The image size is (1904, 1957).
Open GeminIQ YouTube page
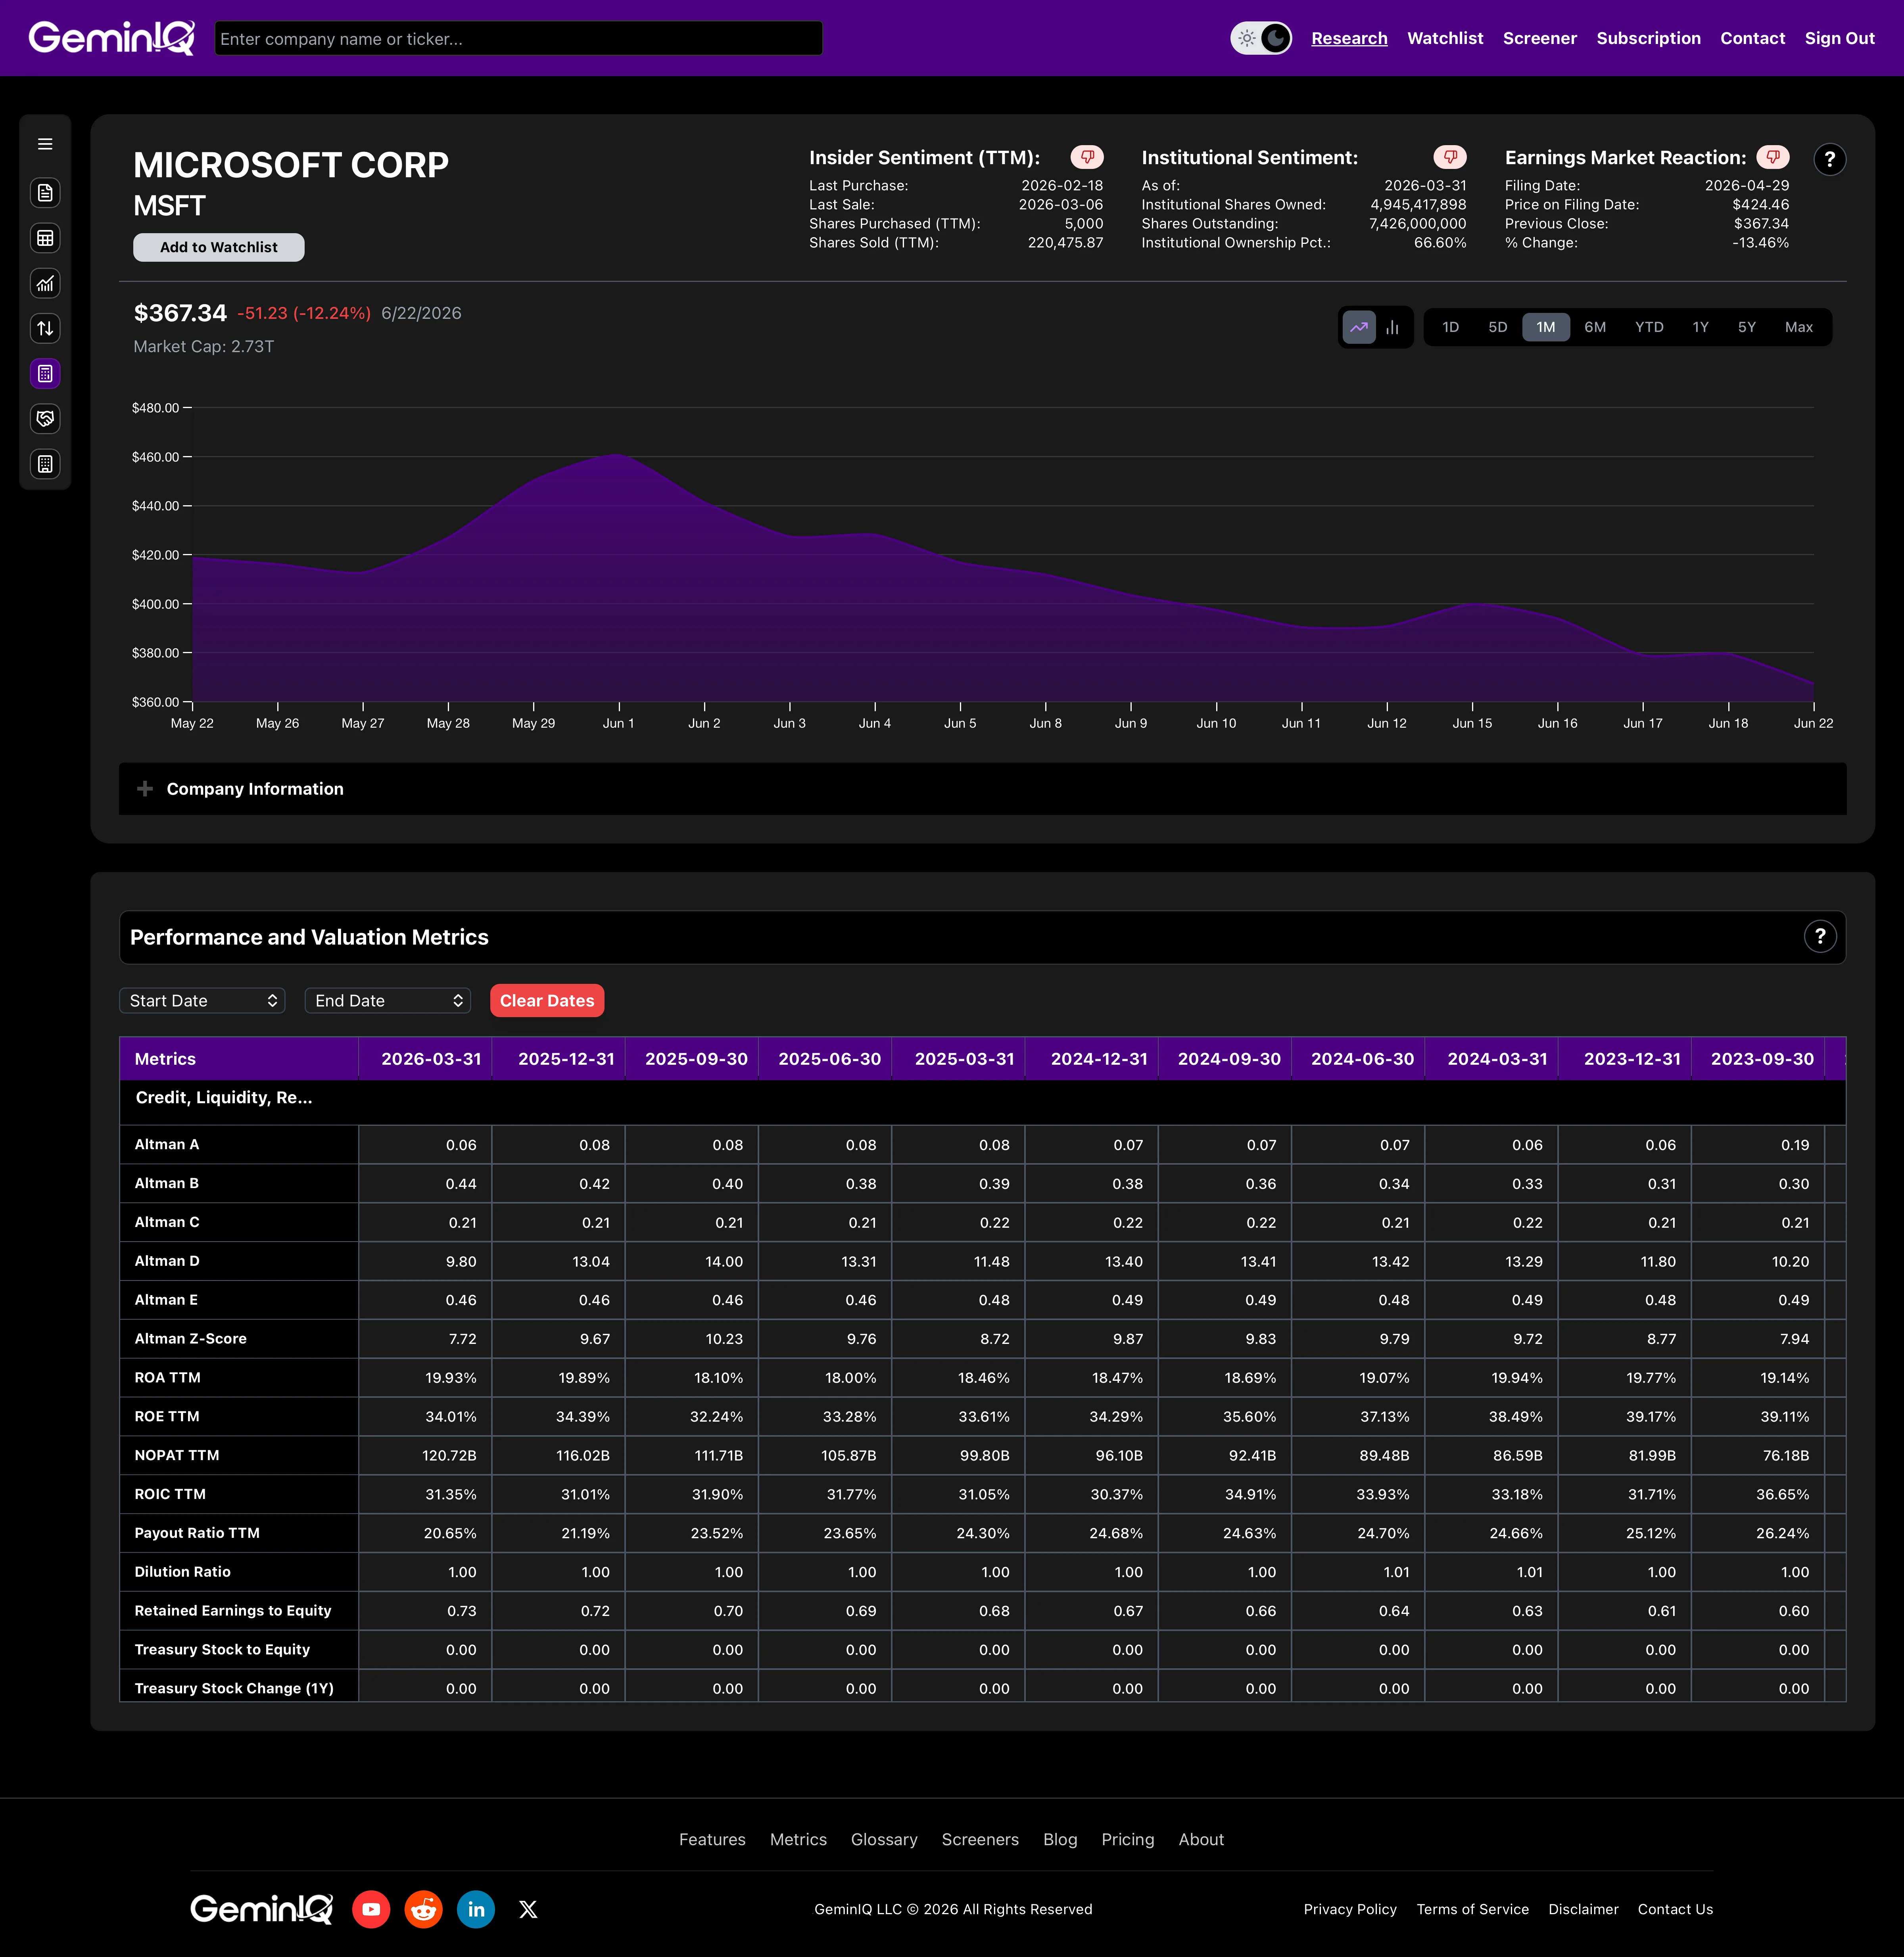(x=371, y=1909)
